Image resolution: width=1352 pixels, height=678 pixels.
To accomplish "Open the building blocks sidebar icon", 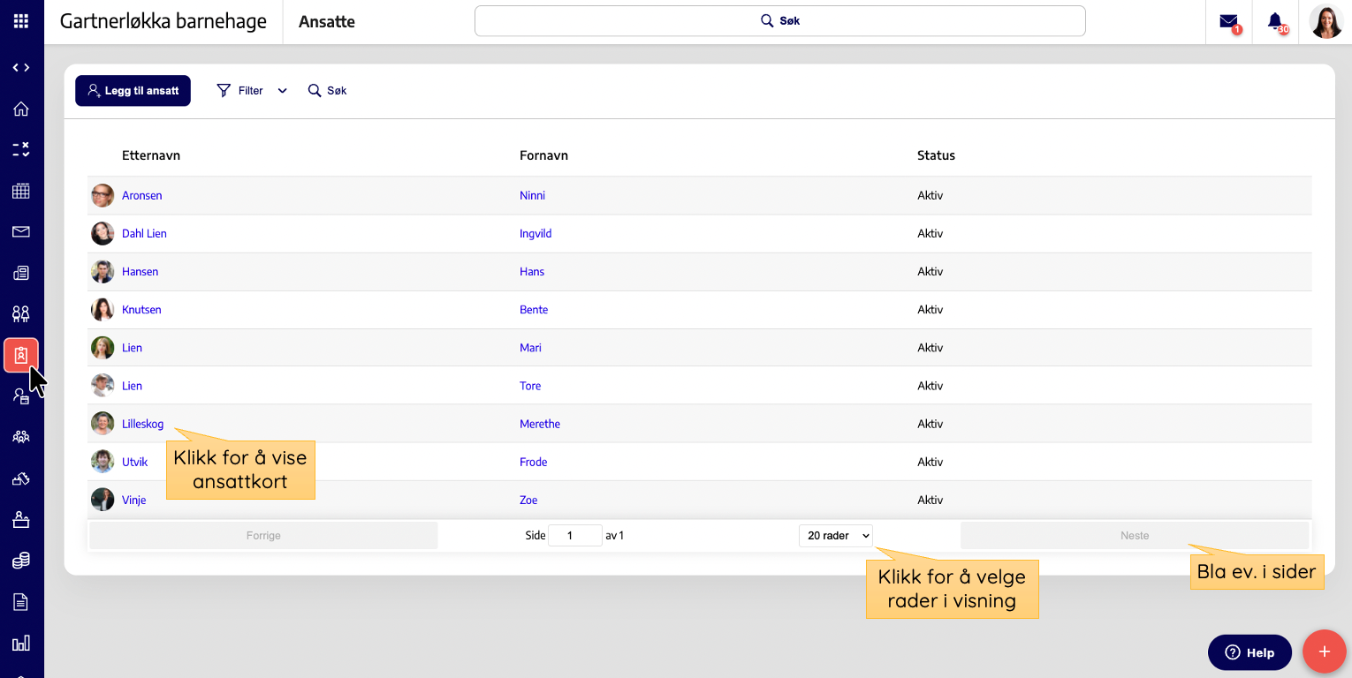I will point(21,478).
